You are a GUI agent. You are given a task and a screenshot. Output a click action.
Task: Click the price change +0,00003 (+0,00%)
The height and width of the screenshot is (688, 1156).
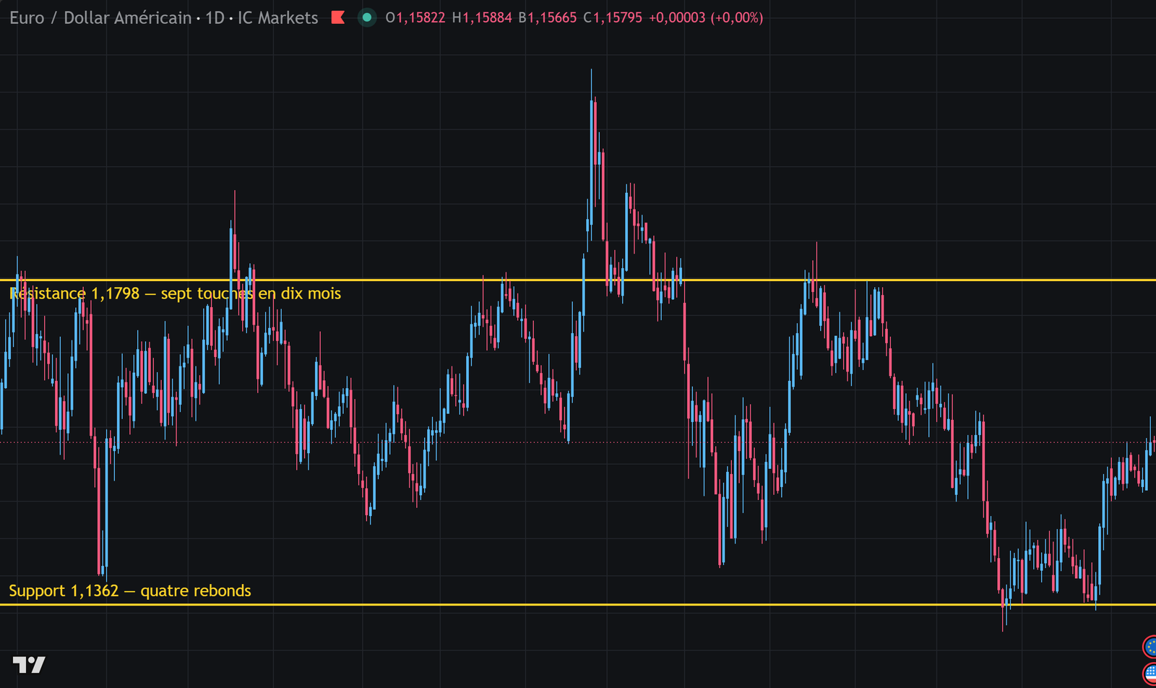point(706,17)
